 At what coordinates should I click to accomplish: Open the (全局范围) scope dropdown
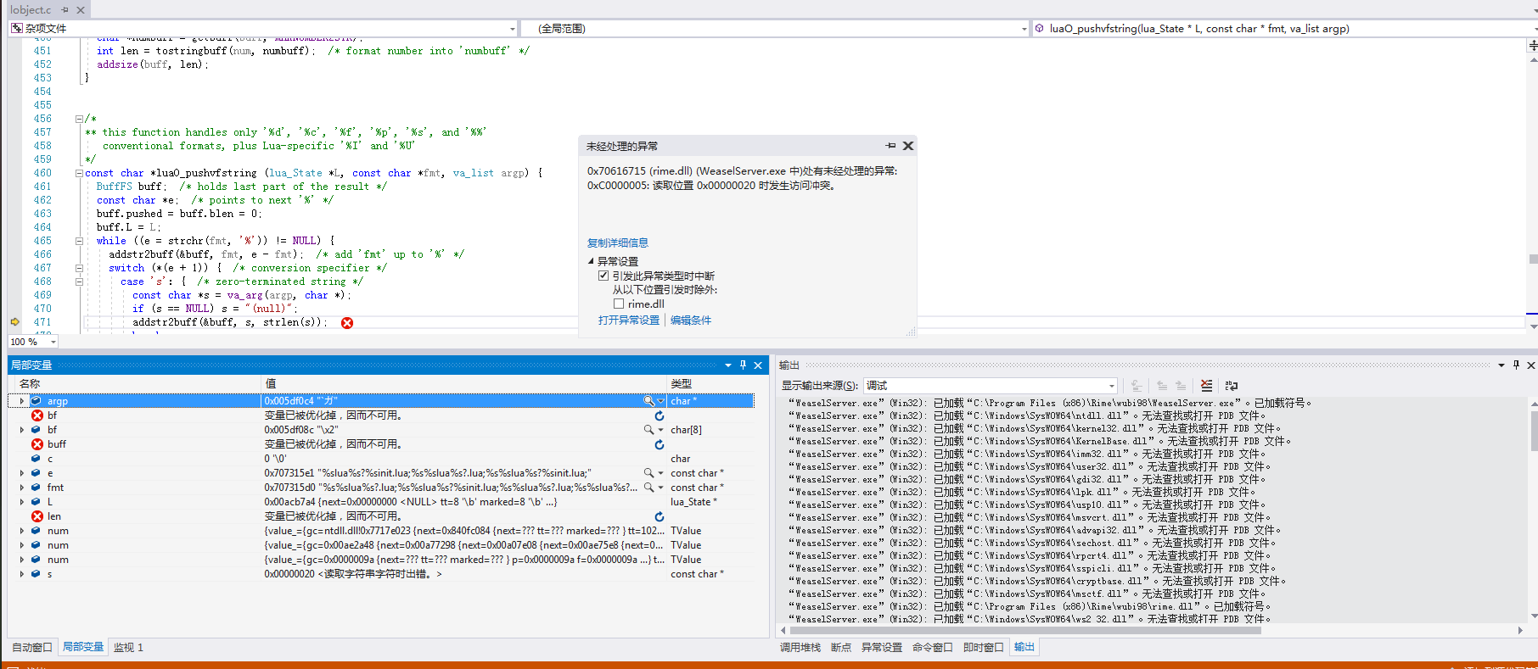tap(1024, 29)
